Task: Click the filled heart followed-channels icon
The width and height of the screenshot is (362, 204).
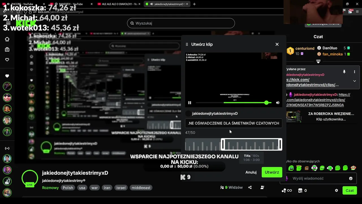Action: pyautogui.click(x=7, y=76)
